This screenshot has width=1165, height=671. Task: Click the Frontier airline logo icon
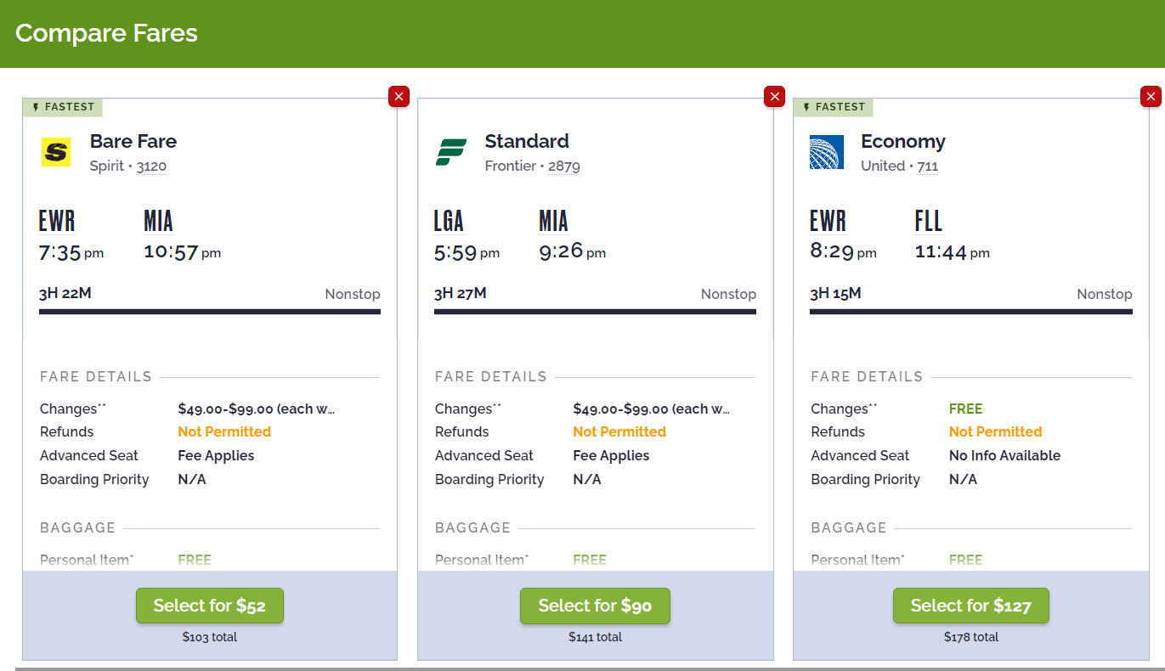click(450, 153)
